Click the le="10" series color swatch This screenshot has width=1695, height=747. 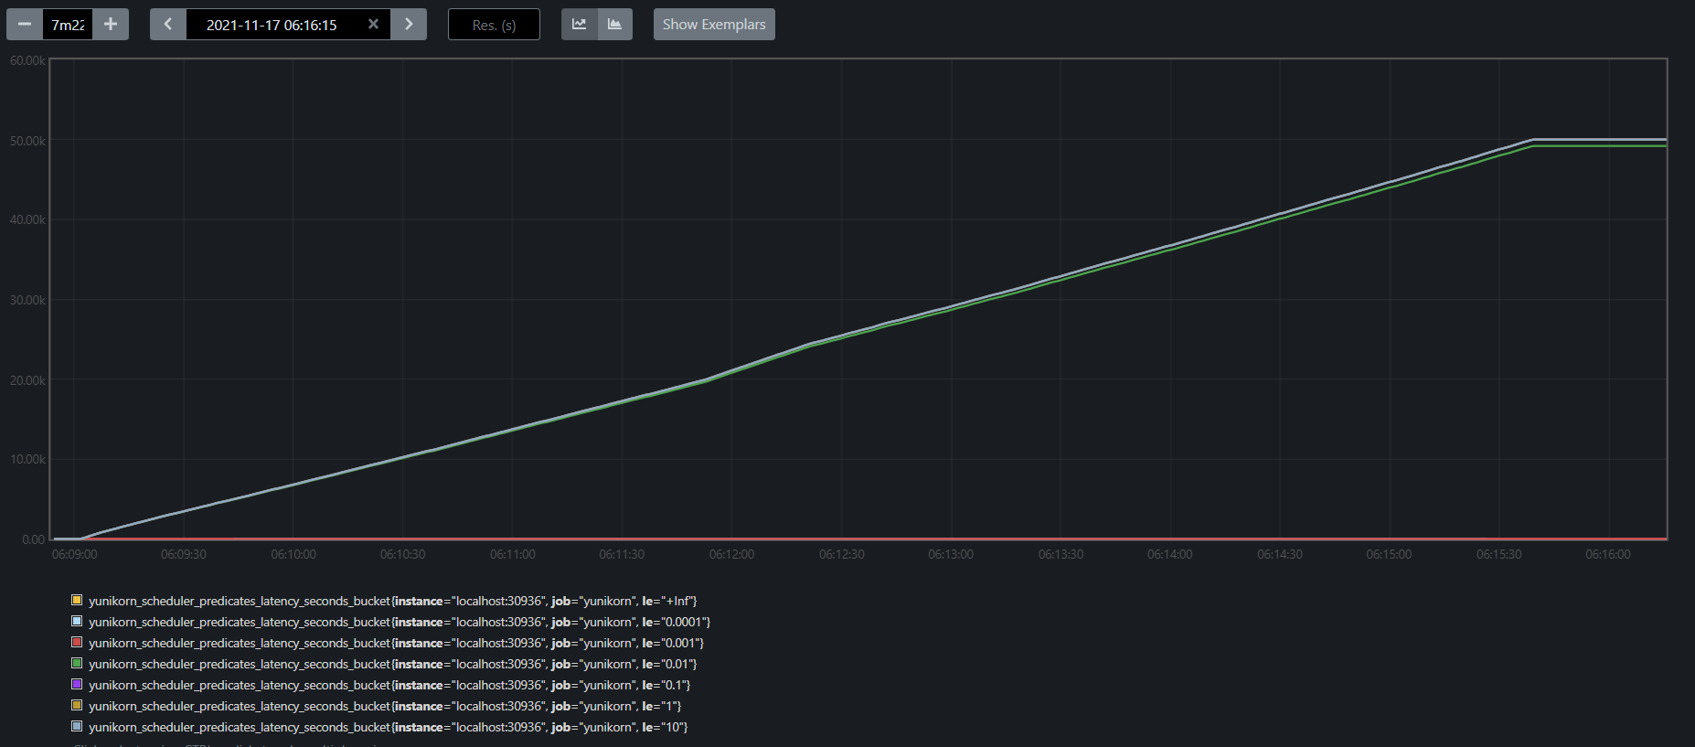pos(77,726)
